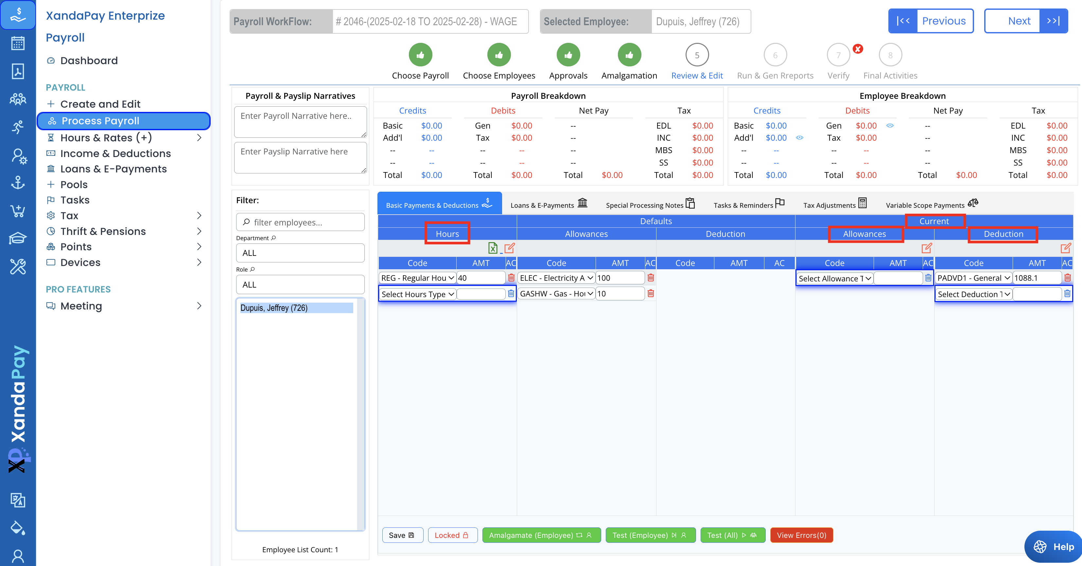Delete the REG Regular Hours row

click(511, 278)
